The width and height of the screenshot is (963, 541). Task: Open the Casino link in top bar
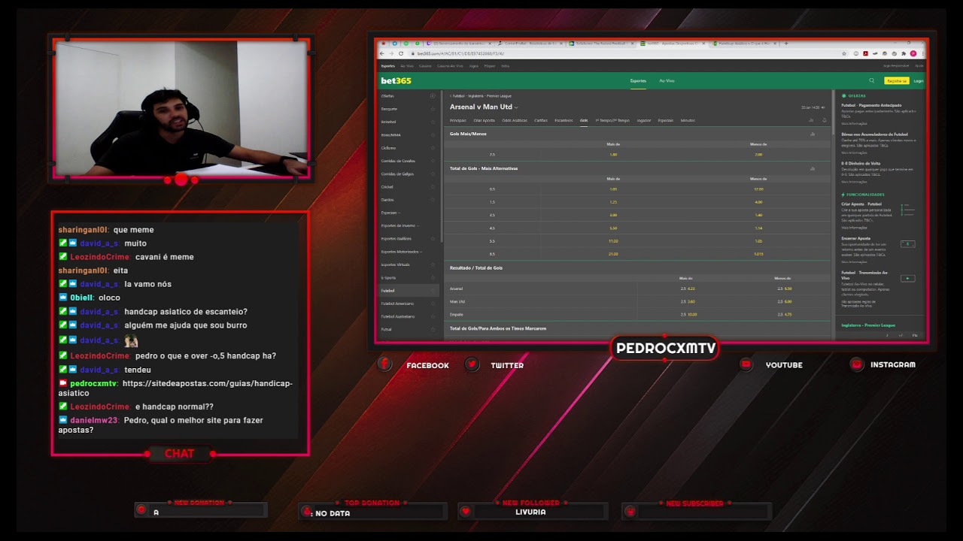point(426,66)
